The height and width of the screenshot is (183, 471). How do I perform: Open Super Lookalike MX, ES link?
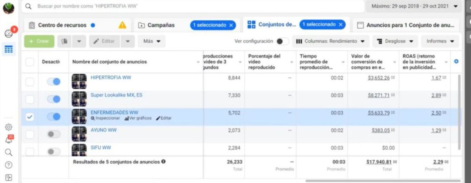point(117,95)
